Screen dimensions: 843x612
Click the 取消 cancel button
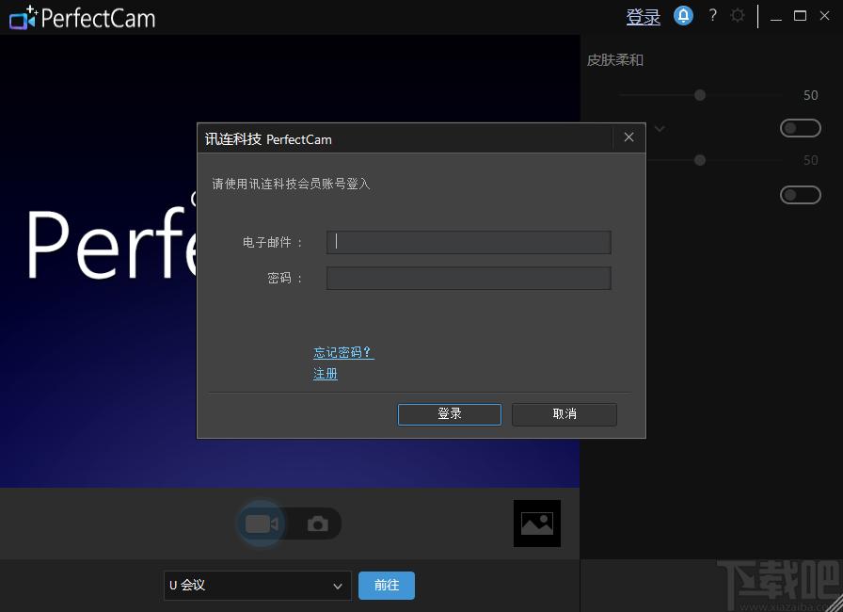564,414
